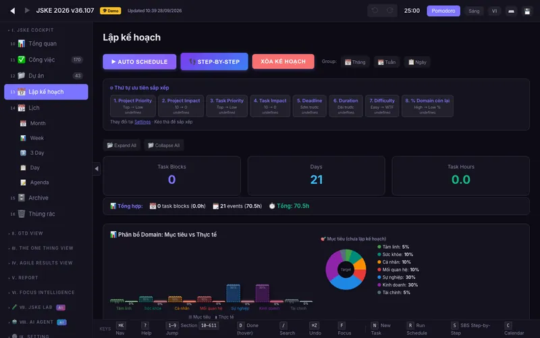Image resolution: width=540 pixels, height=338 pixels.
Task: Expand the VIII. AI AGENT section
Action: point(38,322)
